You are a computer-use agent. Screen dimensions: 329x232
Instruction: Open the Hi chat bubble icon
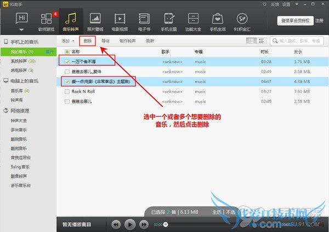22,19
